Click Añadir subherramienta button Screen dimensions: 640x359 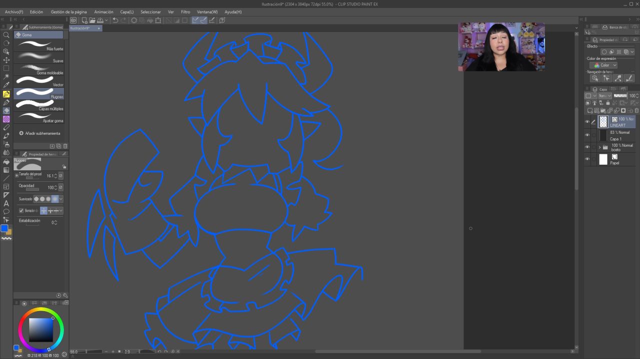pyautogui.click(x=39, y=133)
